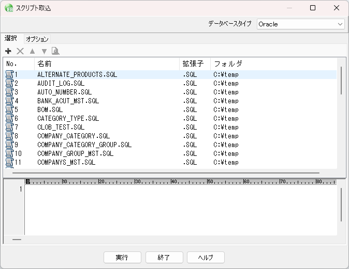Image resolution: width=349 pixels, height=269 pixels.
Task: Select script icon of row 7
Action: (9, 127)
